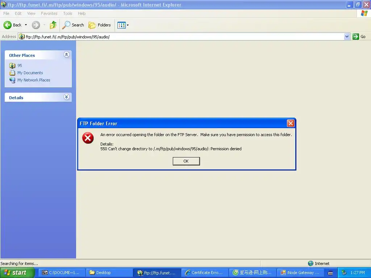
Task: Click the Other Places header text
Action: (22, 55)
